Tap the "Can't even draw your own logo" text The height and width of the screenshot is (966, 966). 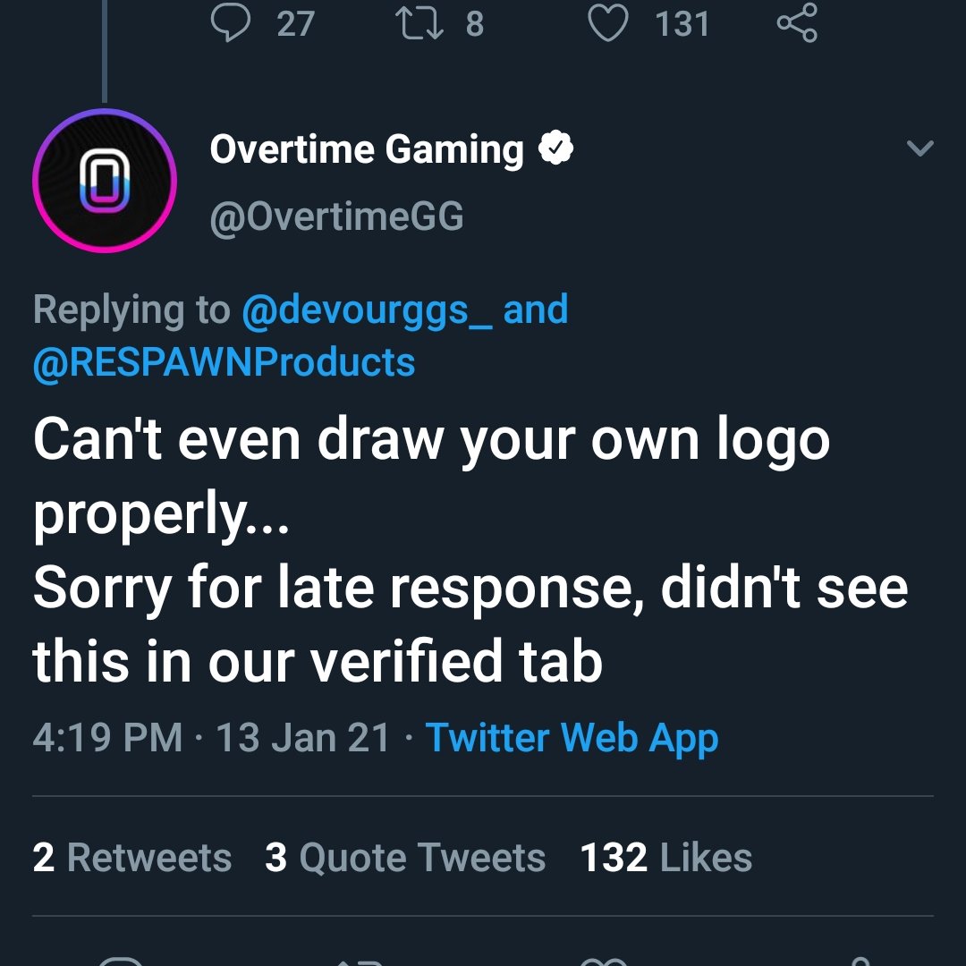(431, 440)
